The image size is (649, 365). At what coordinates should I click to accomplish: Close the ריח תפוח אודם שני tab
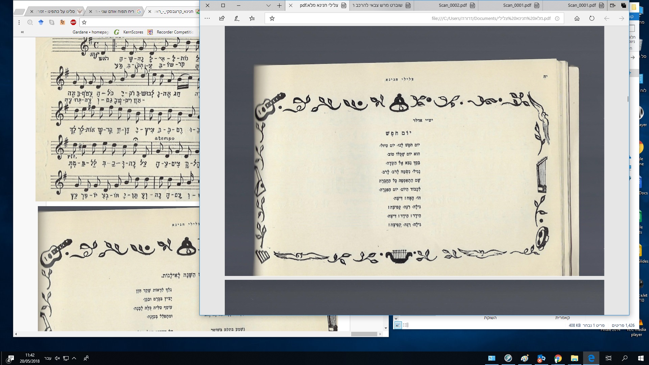[90, 11]
